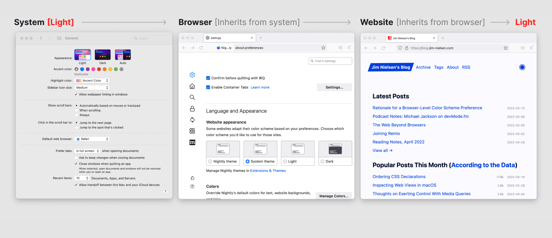
Task: Open View all posts link
Action: pyautogui.click(x=382, y=151)
